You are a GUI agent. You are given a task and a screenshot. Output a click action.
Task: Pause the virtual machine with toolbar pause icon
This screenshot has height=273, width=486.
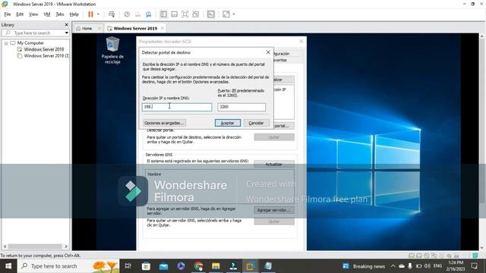coord(90,14)
